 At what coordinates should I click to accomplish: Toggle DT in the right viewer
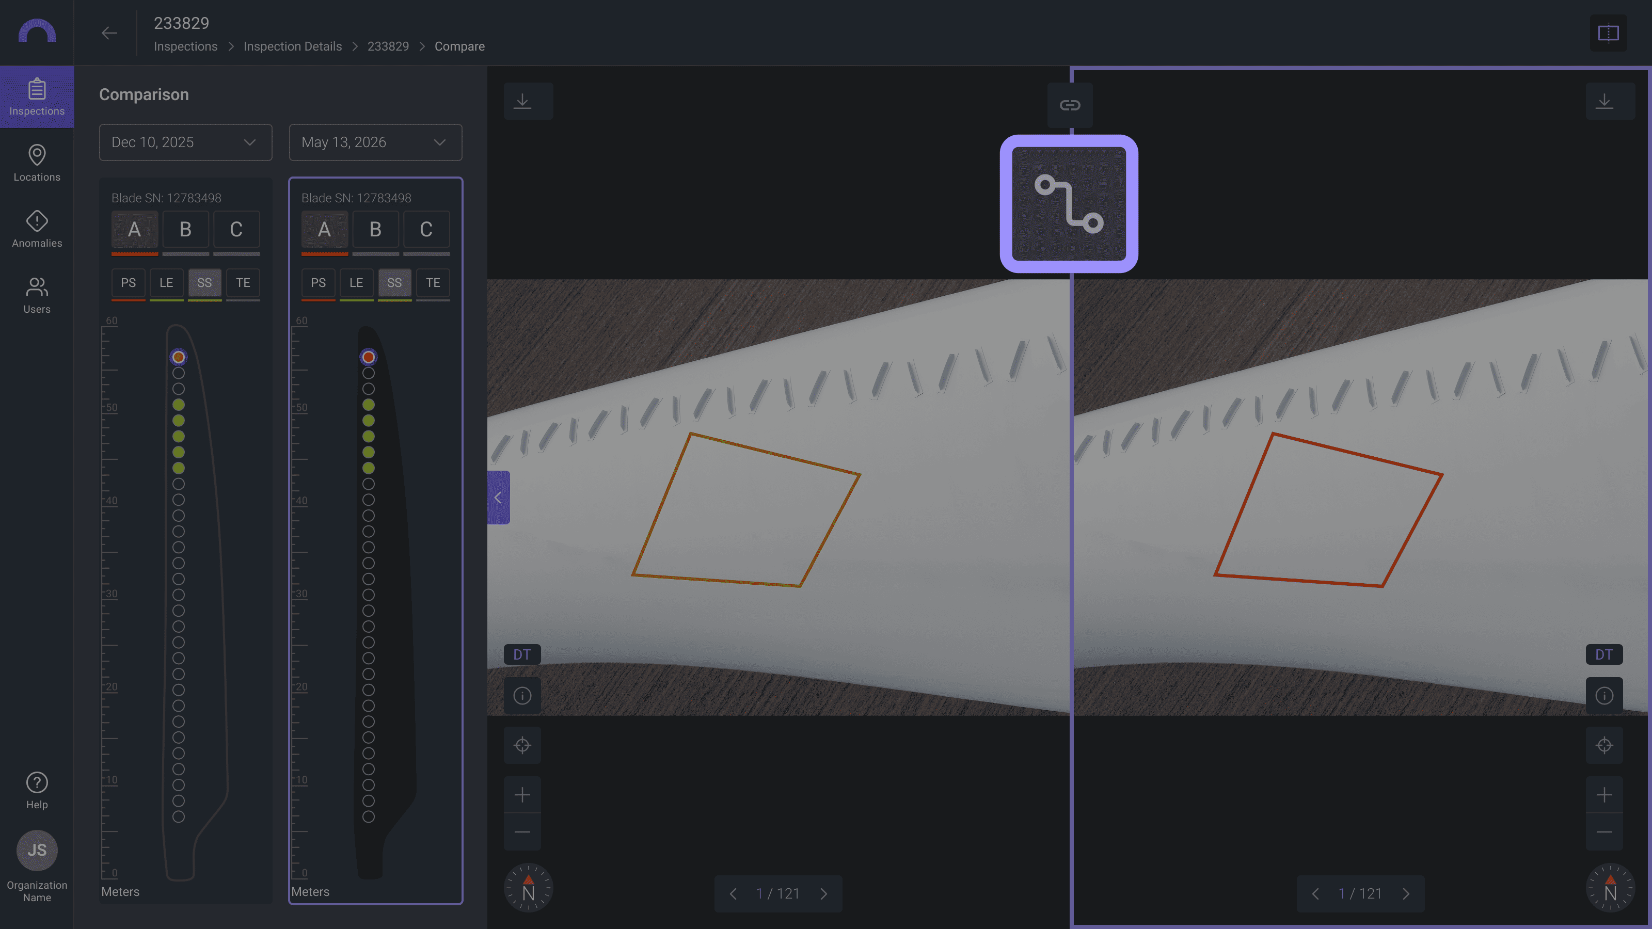1604,654
